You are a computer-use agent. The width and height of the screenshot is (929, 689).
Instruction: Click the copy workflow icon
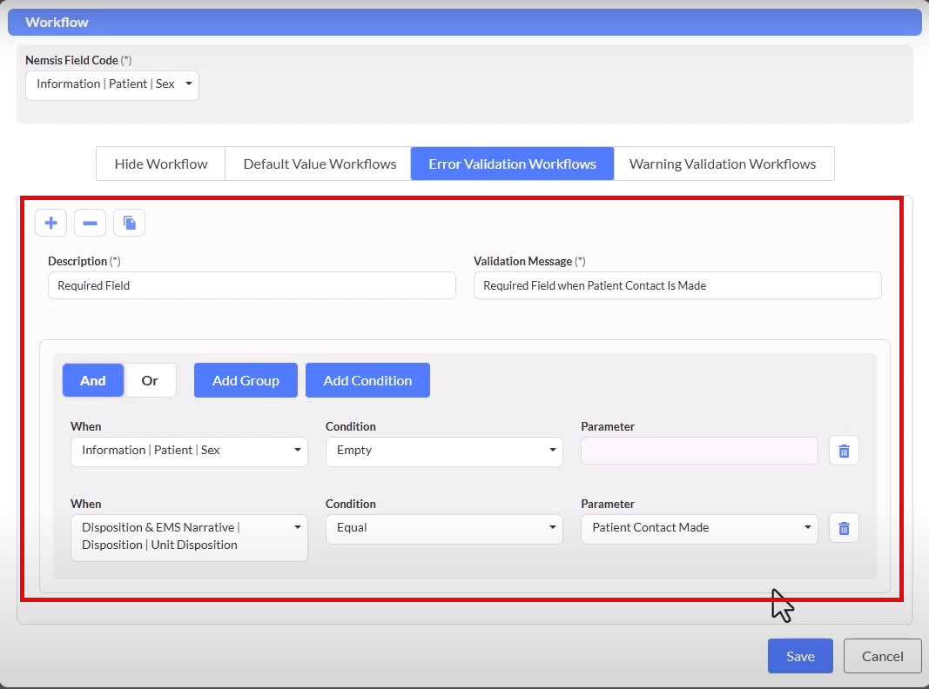pos(129,223)
